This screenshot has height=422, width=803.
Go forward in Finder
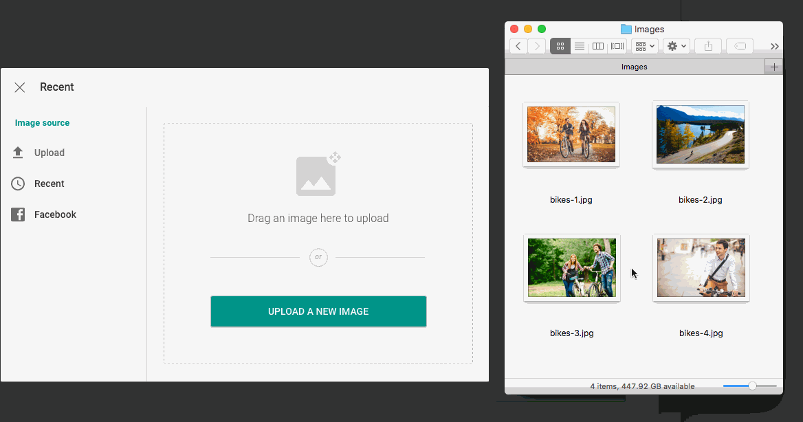coord(537,46)
